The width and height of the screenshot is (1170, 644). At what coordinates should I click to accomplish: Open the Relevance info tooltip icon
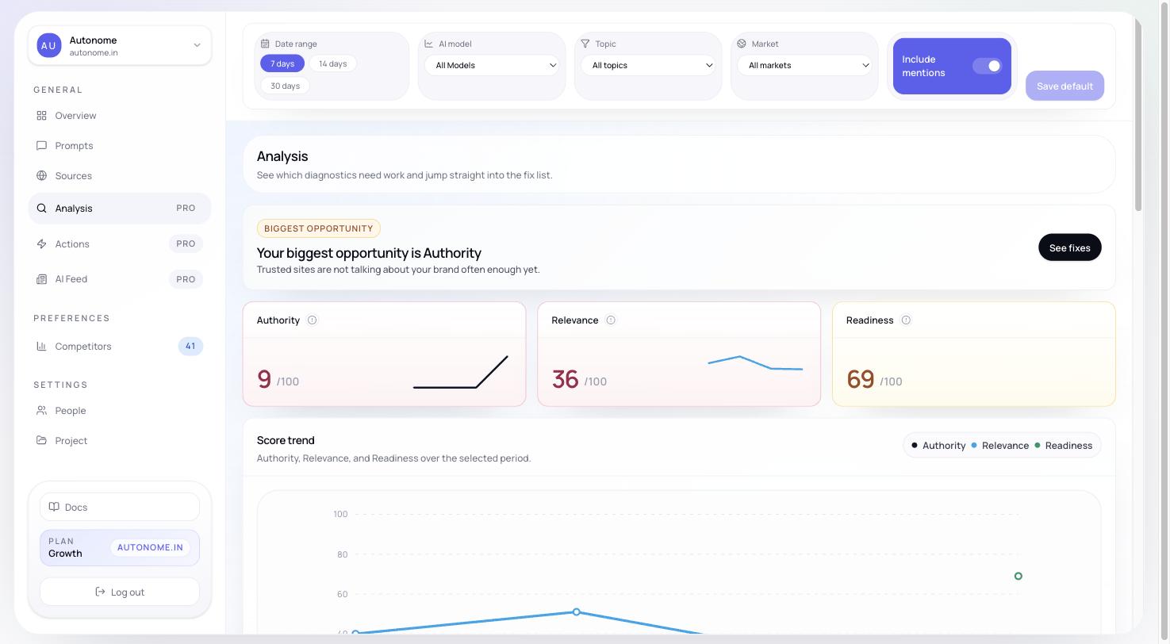pyautogui.click(x=611, y=320)
